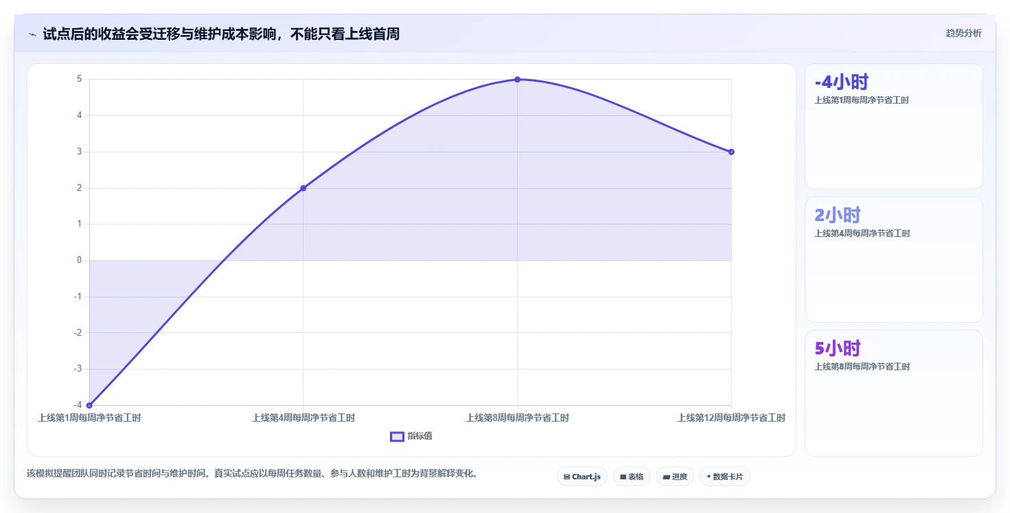1010x513 pixels.
Task: Click the y-axis label 5
Action: (80, 79)
